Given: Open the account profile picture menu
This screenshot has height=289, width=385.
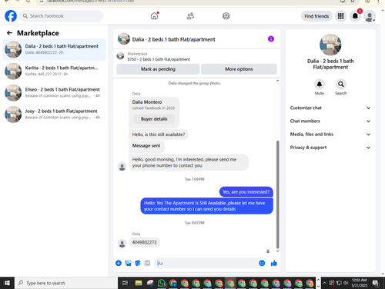Looking at the screenshot, I should tap(370, 16).
